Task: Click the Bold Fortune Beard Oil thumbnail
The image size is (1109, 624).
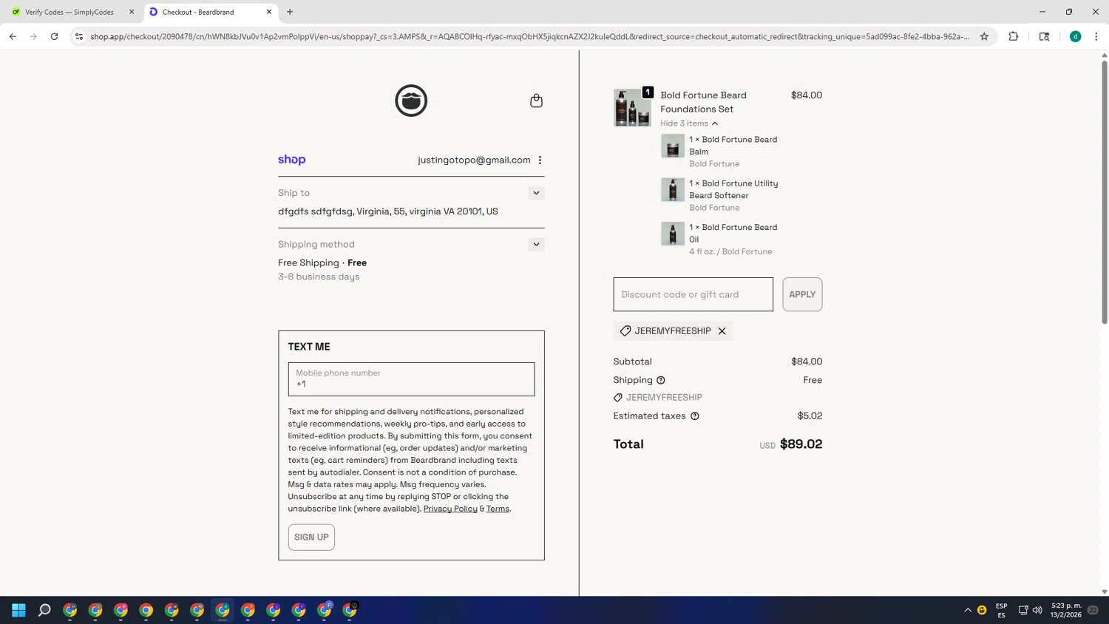Action: (673, 234)
